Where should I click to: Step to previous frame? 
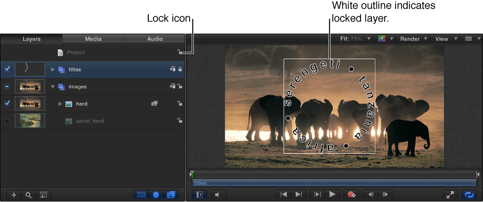tap(370, 194)
